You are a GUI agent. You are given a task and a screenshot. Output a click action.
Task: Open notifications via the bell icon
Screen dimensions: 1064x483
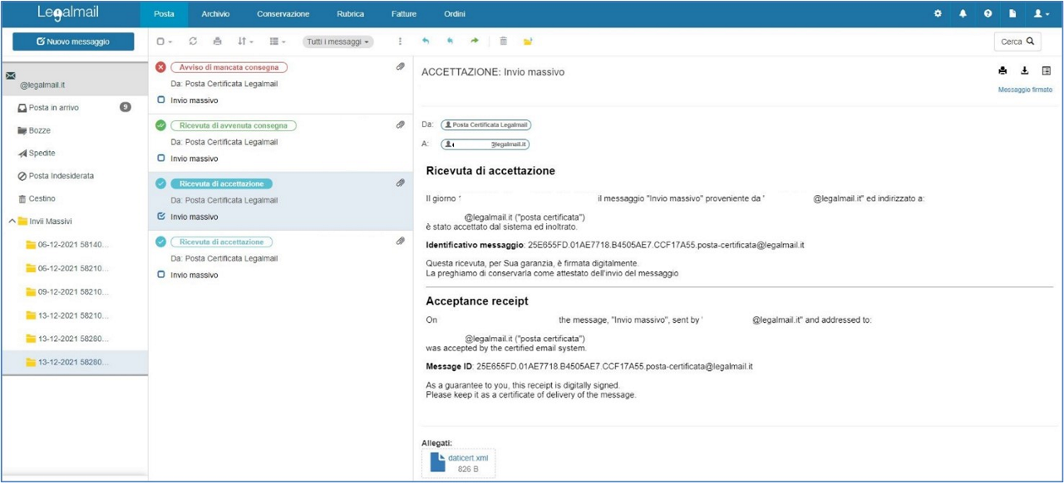tap(963, 14)
